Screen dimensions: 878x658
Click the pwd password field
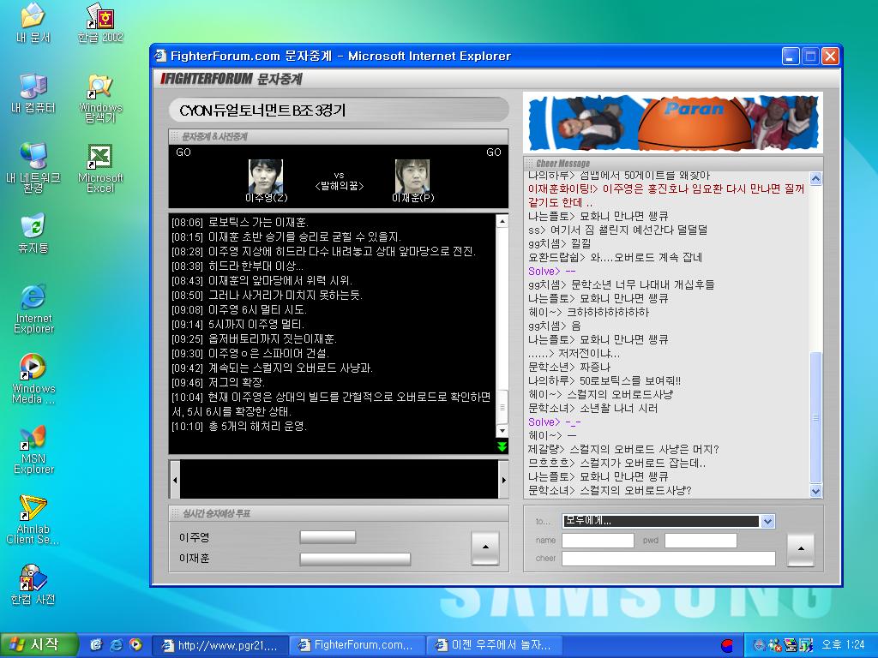coord(701,540)
